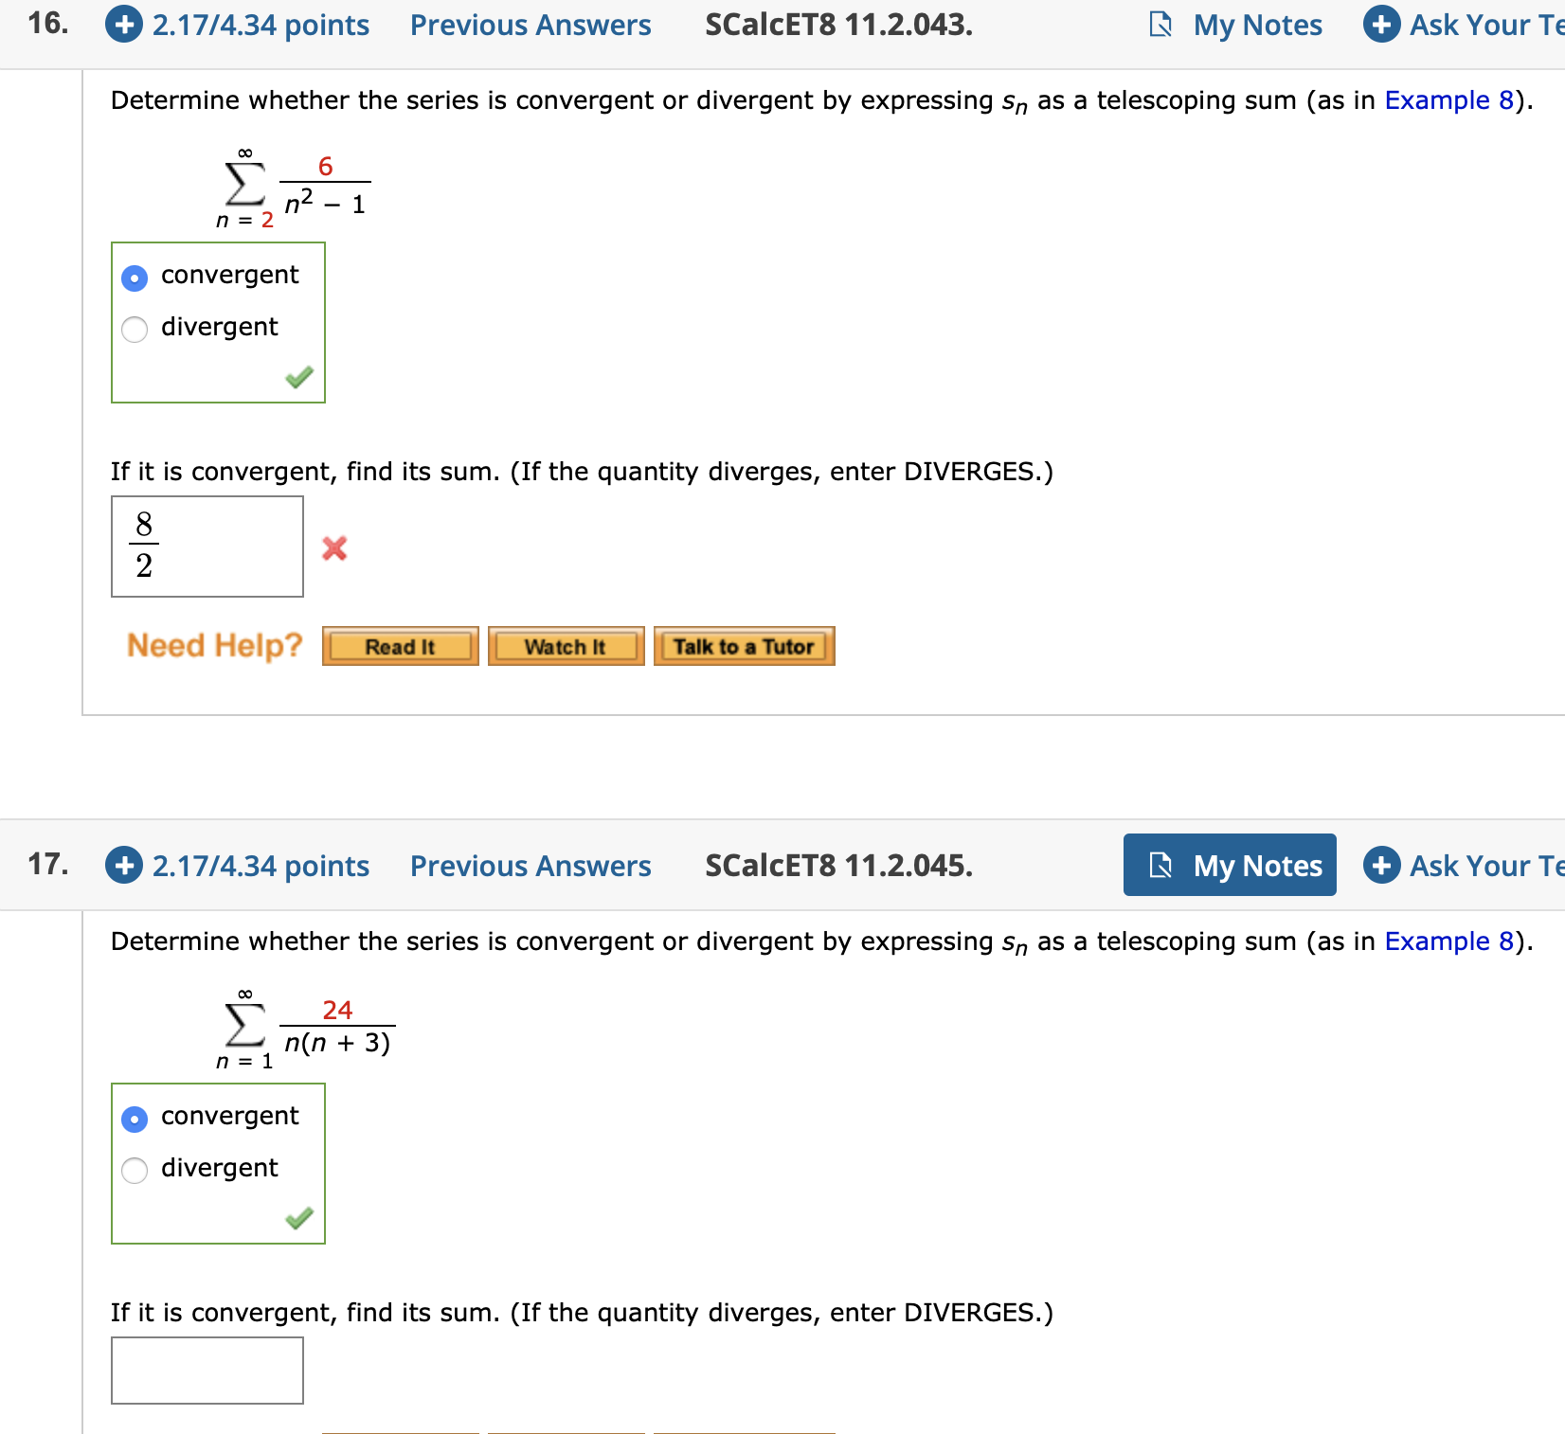
Task: Select convergent radio in question 17
Action: coord(135,1119)
